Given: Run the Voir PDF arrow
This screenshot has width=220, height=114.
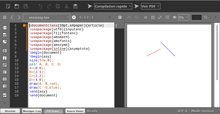Looking at the screenshot, I should (x=137, y=6).
